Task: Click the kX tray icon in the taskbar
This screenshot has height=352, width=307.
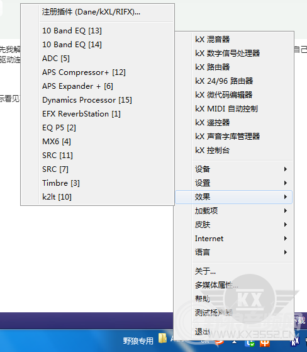Action: [294, 342]
